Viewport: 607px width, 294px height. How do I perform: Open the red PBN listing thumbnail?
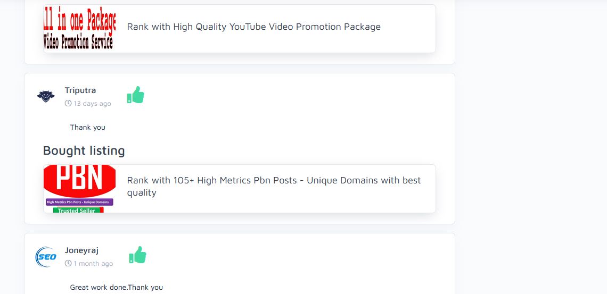click(x=79, y=181)
